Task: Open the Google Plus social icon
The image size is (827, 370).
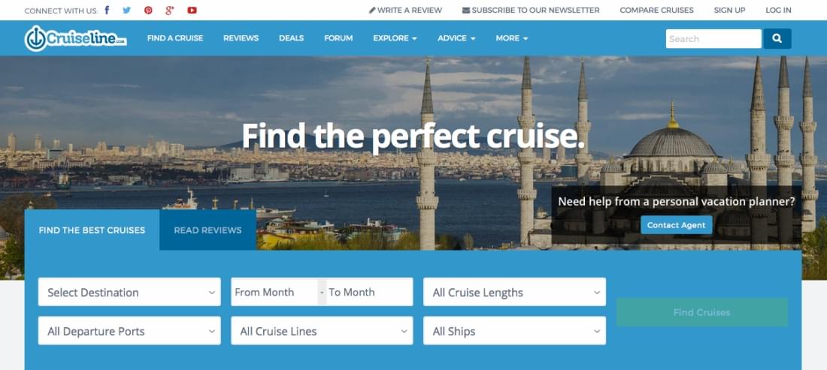Action: pyautogui.click(x=169, y=10)
